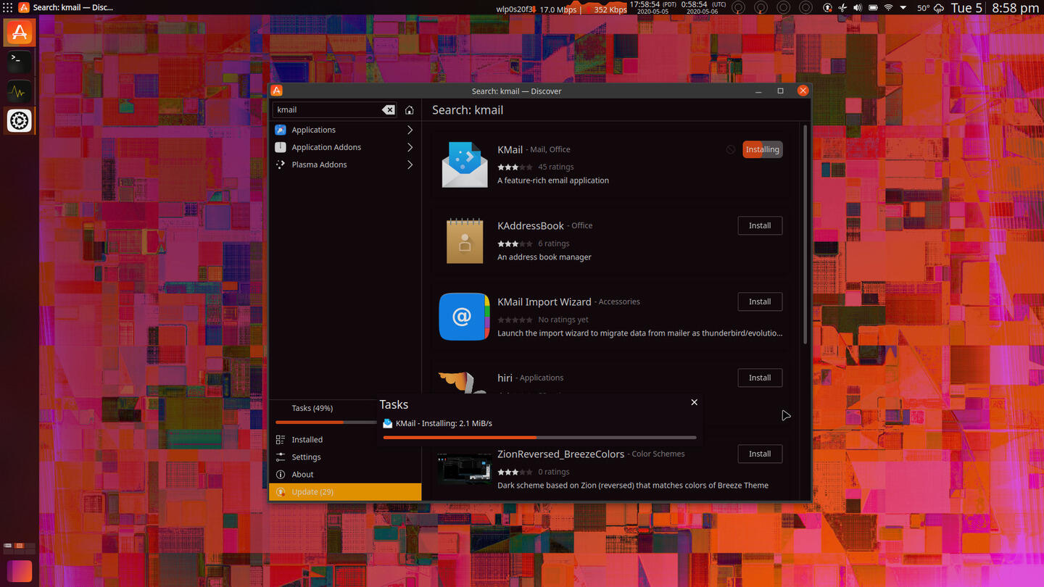
Task: Open the KMail app title
Action: tap(510, 149)
